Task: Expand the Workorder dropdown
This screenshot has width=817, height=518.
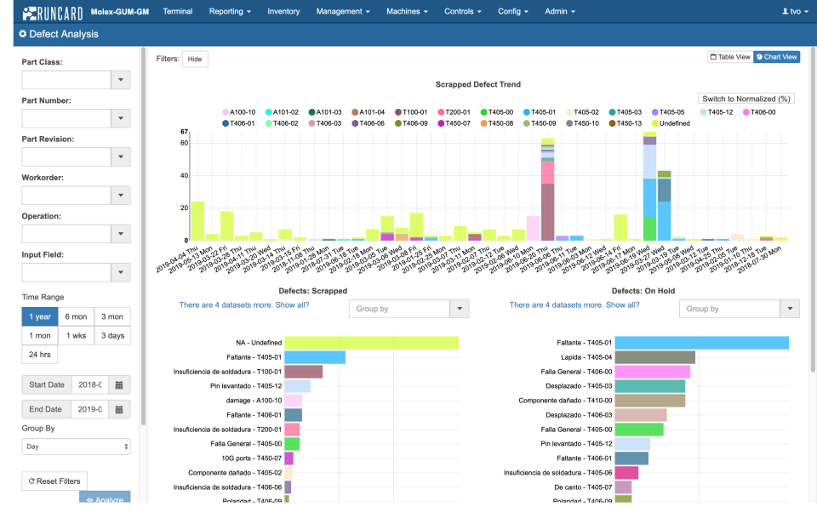Action: [121, 196]
